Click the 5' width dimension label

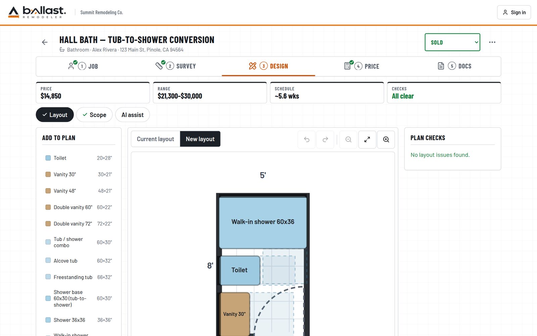click(263, 175)
